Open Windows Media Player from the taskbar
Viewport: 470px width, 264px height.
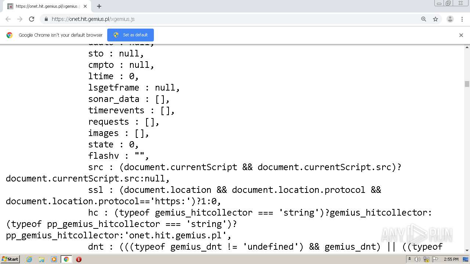point(54,259)
